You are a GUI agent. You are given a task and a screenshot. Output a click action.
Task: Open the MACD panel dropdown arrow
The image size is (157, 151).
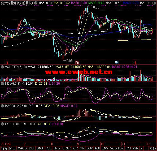tap(2, 106)
